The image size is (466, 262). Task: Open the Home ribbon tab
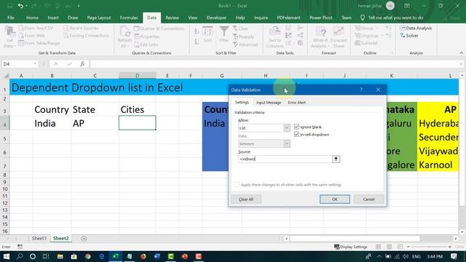[x=32, y=17]
